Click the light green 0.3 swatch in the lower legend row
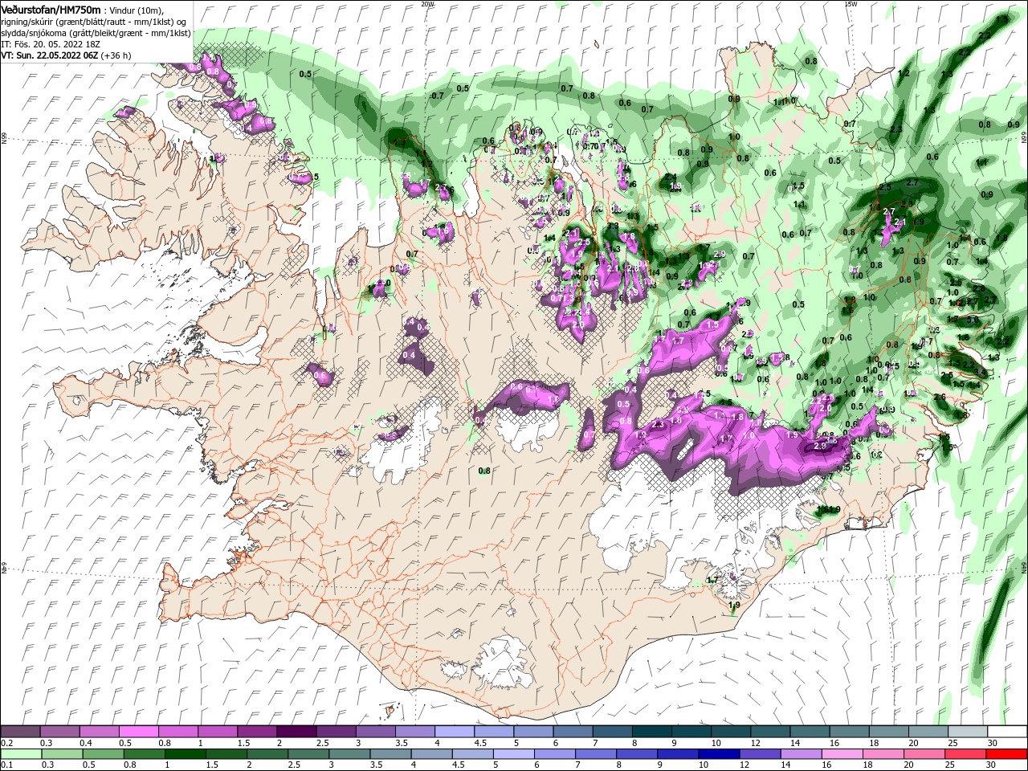Screen dimensions: 1028x771 tap(62, 754)
